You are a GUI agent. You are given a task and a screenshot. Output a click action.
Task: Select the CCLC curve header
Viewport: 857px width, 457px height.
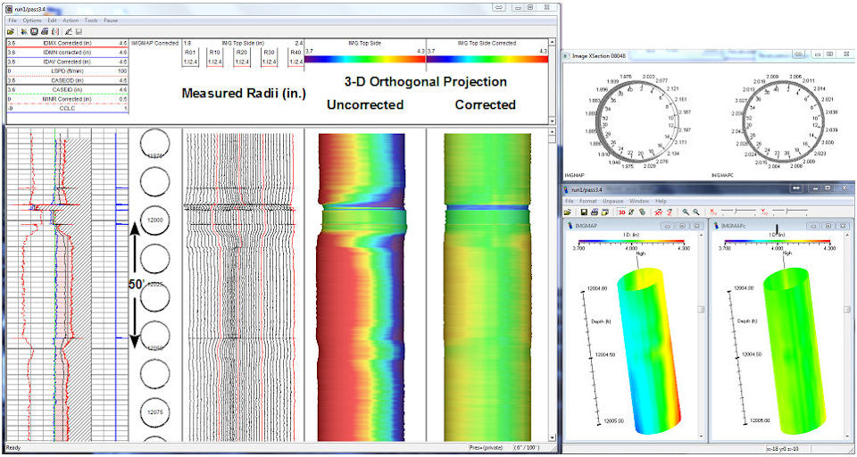pos(67,108)
